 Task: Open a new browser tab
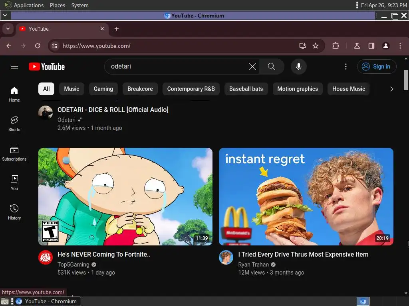[117, 29]
